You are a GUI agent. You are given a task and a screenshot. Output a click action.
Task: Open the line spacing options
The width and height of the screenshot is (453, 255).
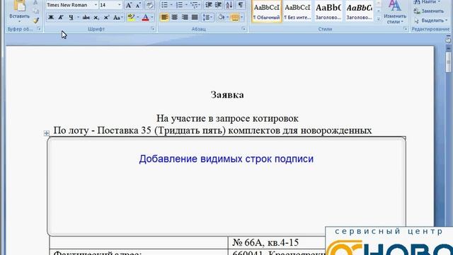(x=207, y=18)
